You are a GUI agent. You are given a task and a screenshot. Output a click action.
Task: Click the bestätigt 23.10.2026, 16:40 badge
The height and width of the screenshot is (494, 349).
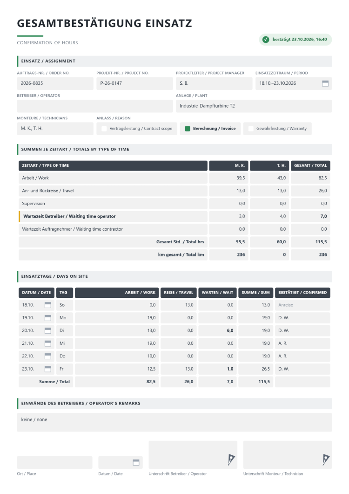pyautogui.click(x=295, y=40)
